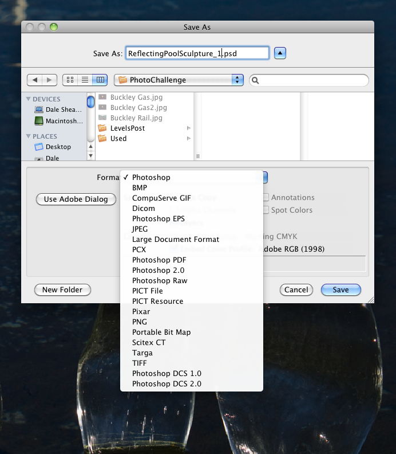This screenshot has width=396, height=454.
Task: Click the New Folder button
Action: 62,290
